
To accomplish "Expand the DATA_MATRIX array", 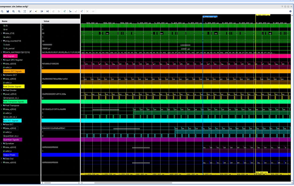I will (1, 52).
